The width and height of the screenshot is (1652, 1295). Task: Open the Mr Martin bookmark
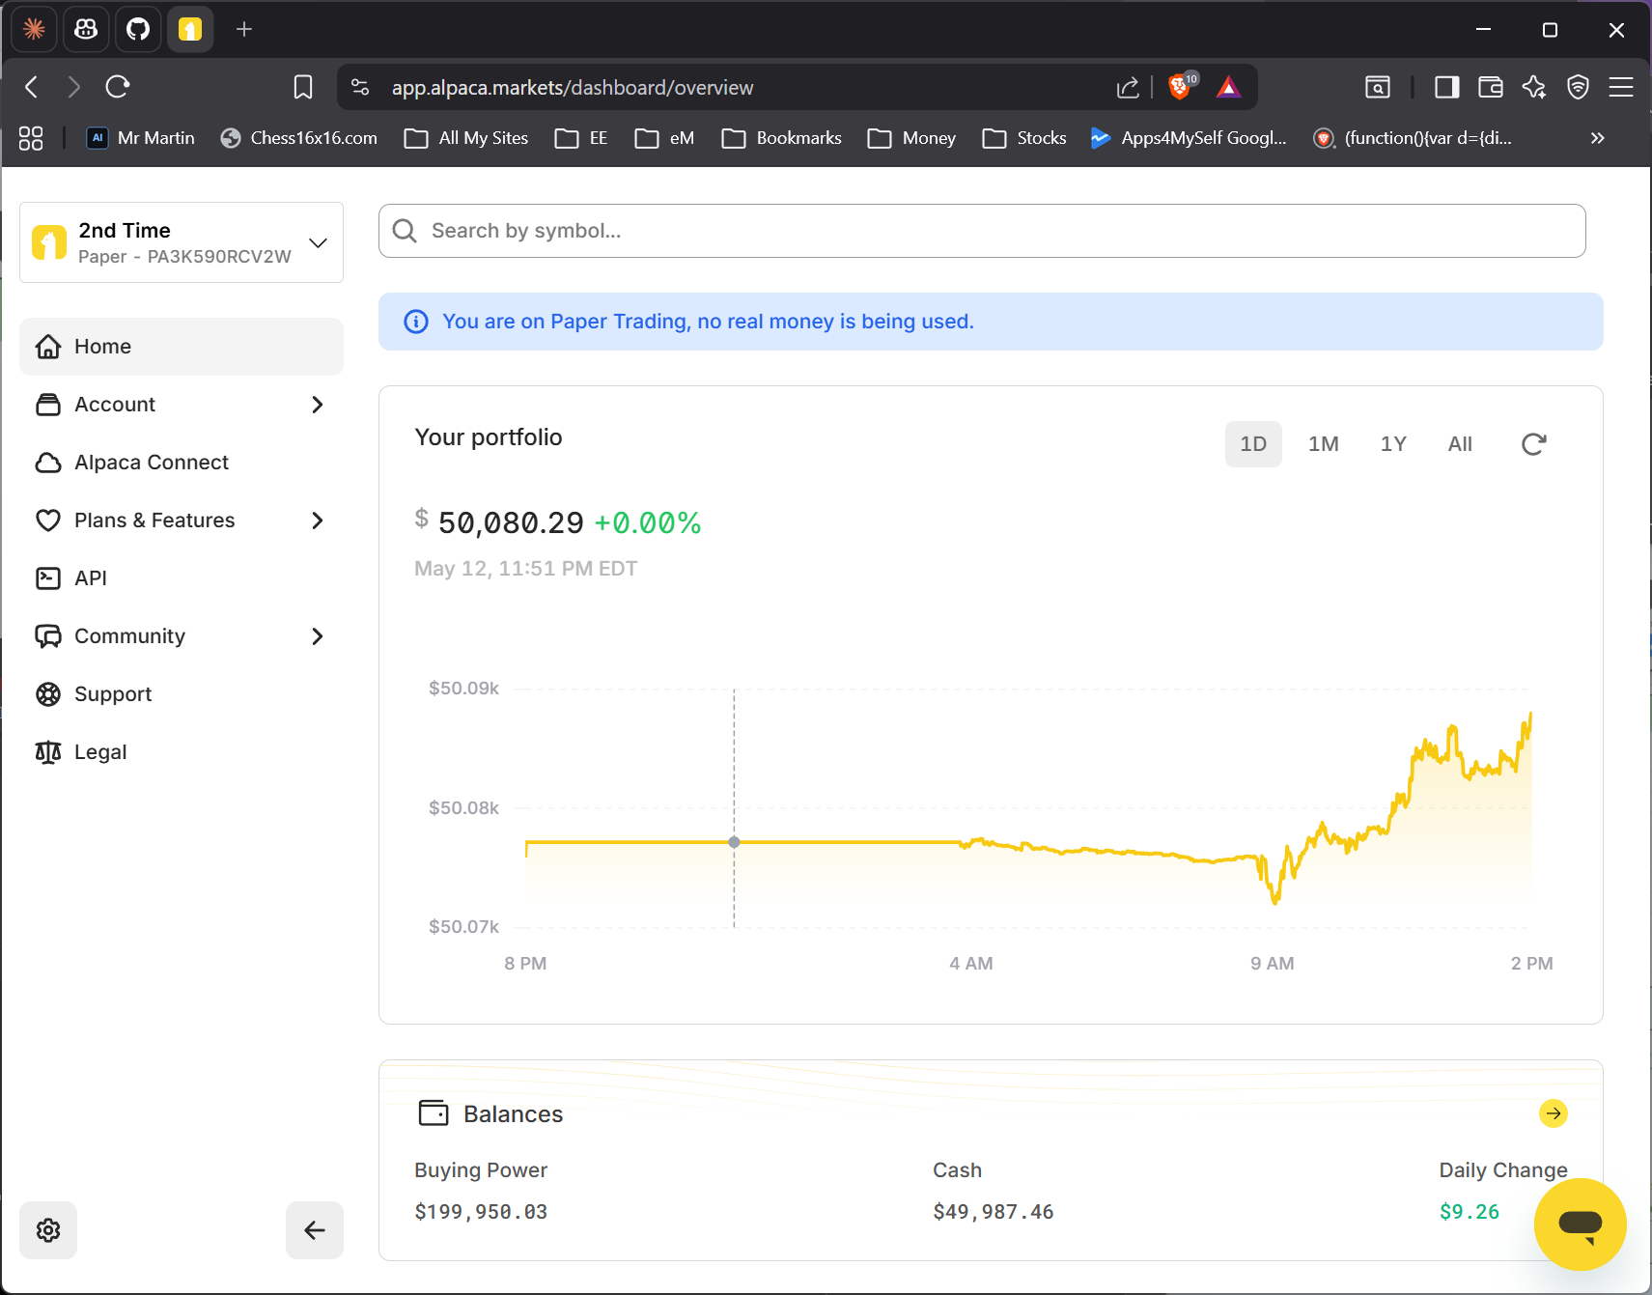click(141, 138)
